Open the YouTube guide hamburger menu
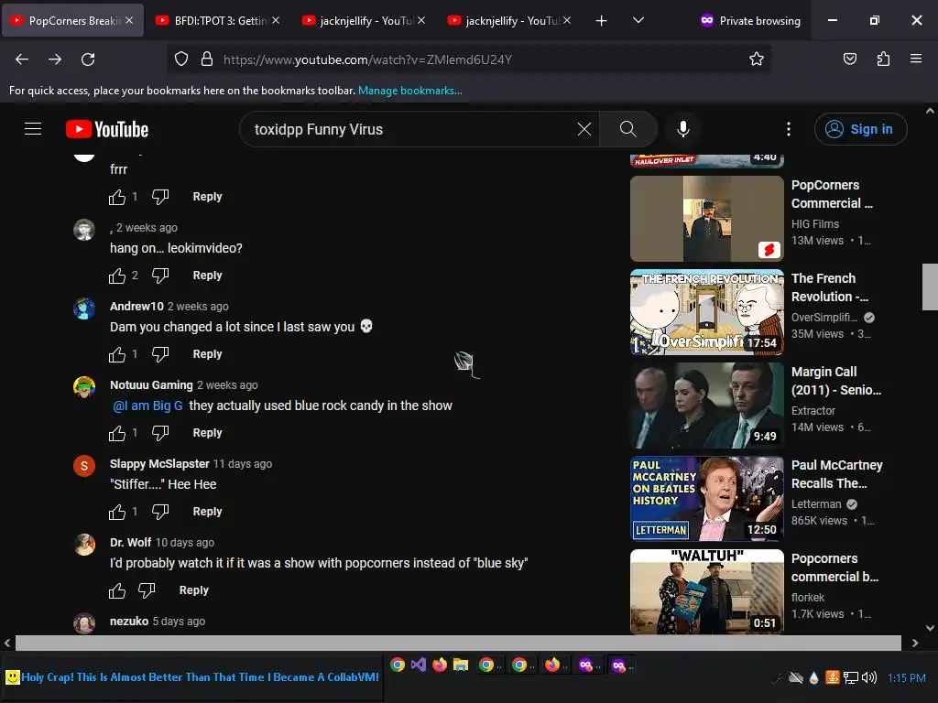938x703 pixels. click(x=33, y=129)
